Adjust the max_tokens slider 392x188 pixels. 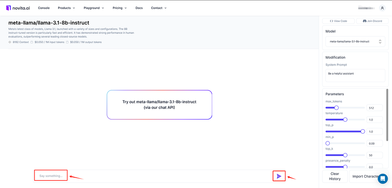coord(345,108)
